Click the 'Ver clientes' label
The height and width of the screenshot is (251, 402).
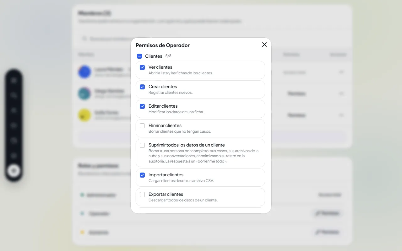pyautogui.click(x=160, y=67)
